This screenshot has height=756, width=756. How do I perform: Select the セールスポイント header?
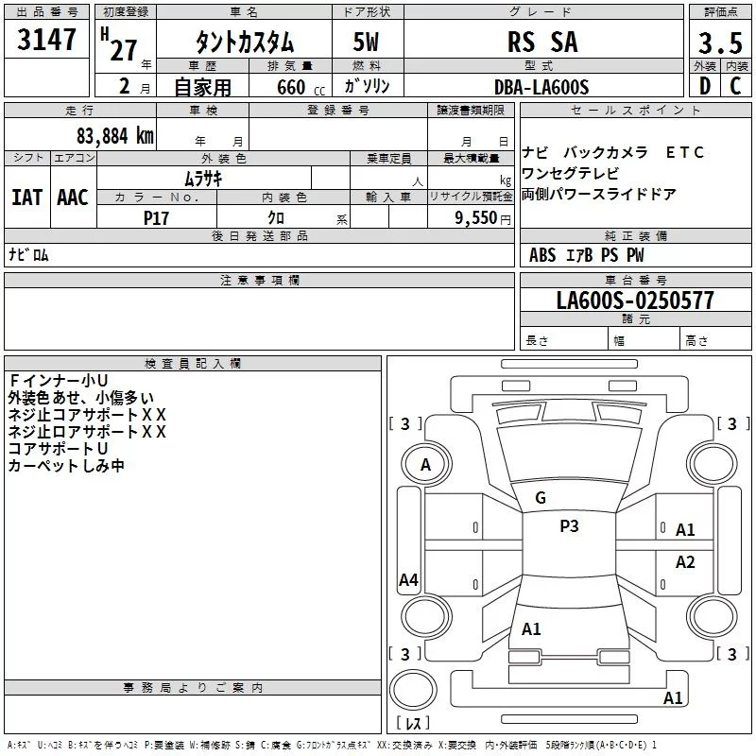point(635,110)
